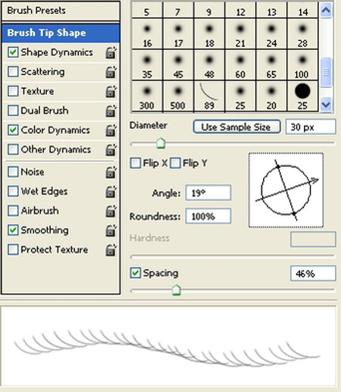Choose the soft brush tip sized 65
This screenshot has height=392, width=341.
[271, 65]
